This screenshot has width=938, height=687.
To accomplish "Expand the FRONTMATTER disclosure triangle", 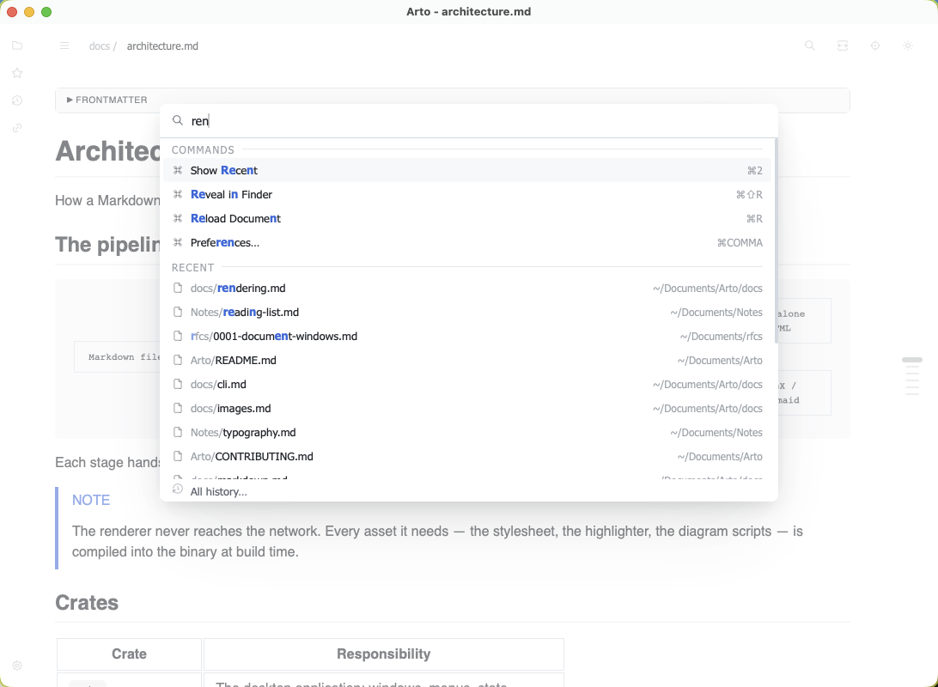I will pos(70,100).
